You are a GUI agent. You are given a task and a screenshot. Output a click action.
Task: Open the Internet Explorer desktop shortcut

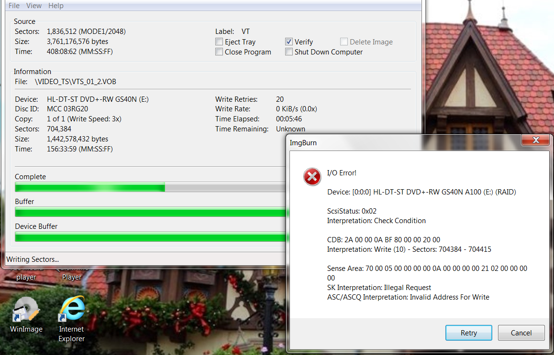(71, 319)
